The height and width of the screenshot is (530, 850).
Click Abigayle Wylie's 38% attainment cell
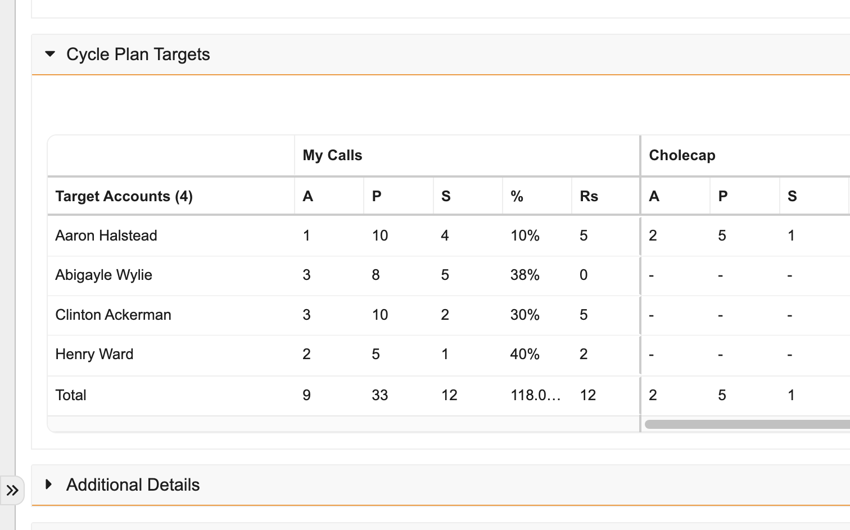tap(525, 275)
